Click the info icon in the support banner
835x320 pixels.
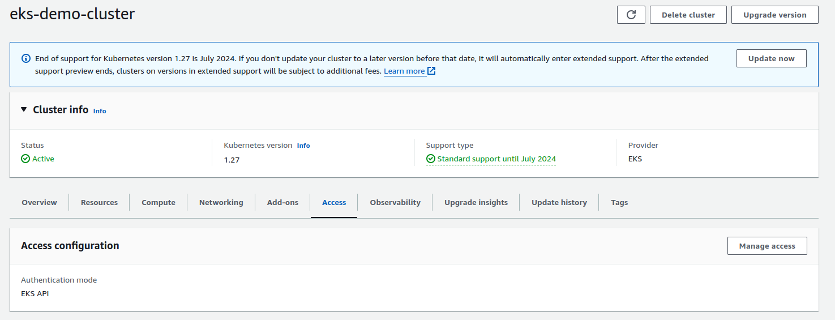click(26, 58)
